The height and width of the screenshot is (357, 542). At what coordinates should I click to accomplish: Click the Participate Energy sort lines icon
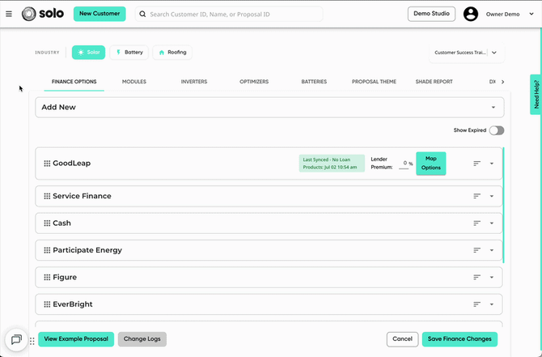tap(477, 250)
